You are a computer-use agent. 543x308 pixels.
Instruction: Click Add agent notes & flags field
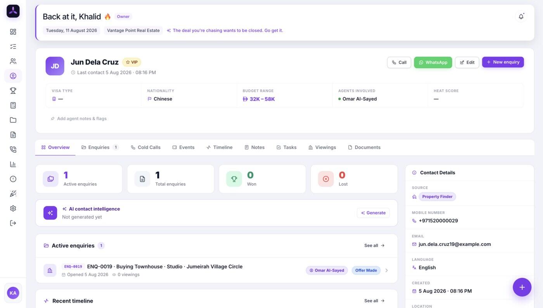click(78, 119)
